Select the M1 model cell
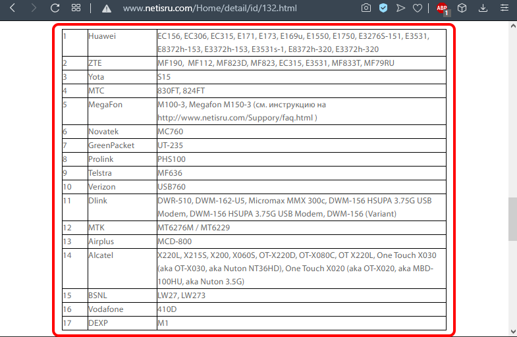This screenshot has height=337, width=517. (302, 323)
